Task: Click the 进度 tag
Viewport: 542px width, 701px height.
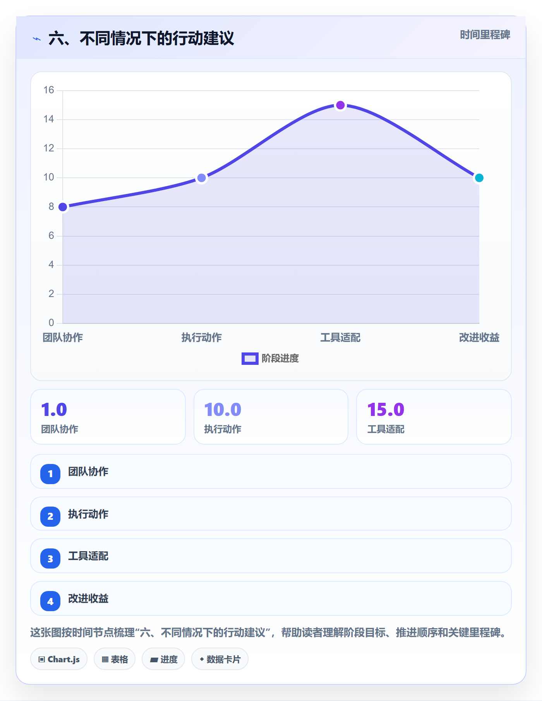Action: (x=163, y=659)
